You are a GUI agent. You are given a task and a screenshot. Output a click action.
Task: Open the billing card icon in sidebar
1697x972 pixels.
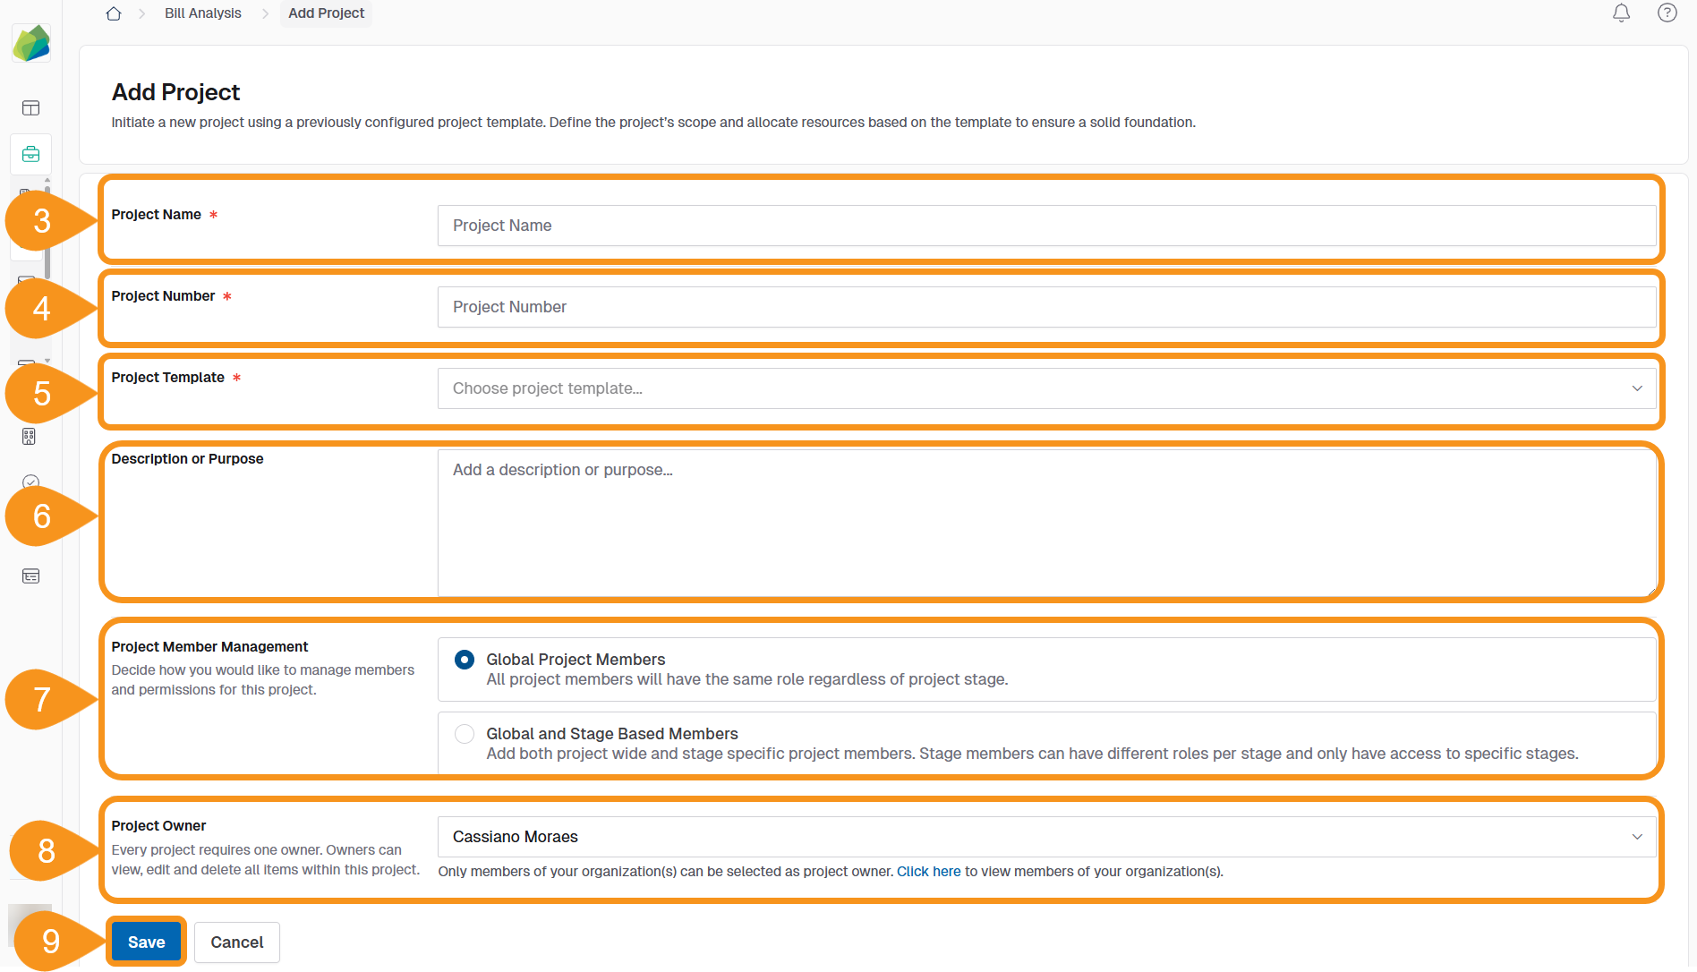point(30,576)
